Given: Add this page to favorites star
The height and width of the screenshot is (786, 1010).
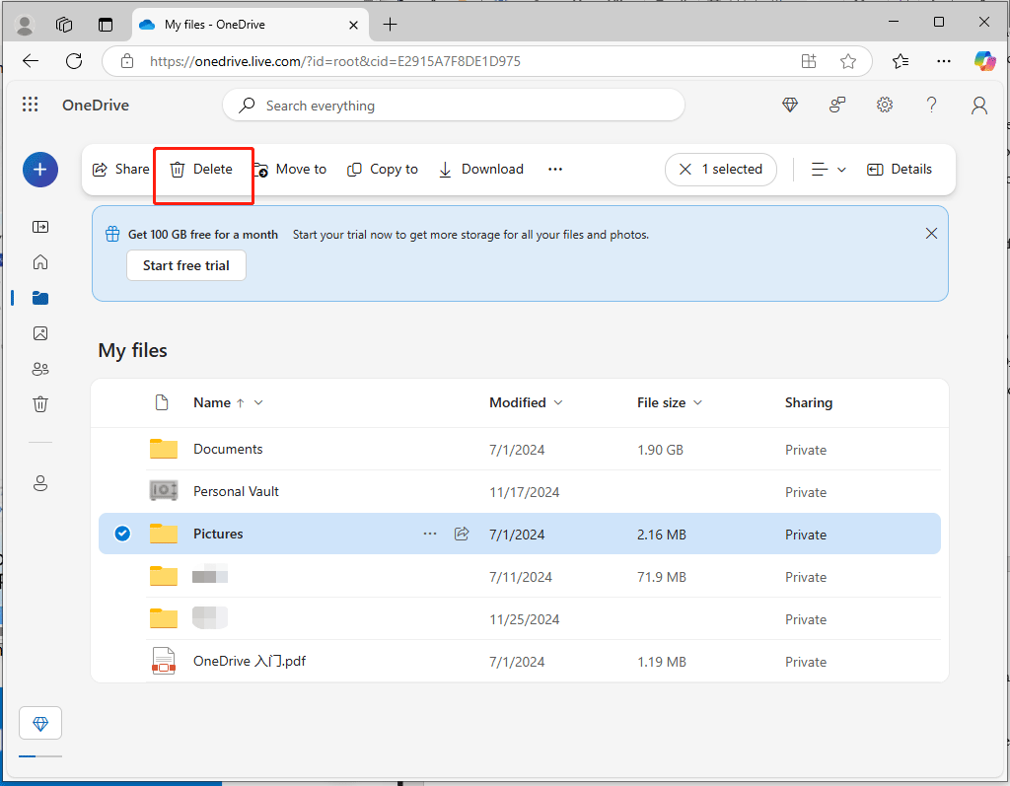Looking at the screenshot, I should click(848, 61).
